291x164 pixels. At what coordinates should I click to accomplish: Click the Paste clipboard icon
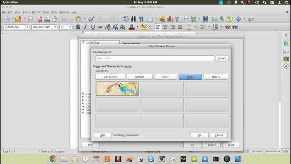79,19
